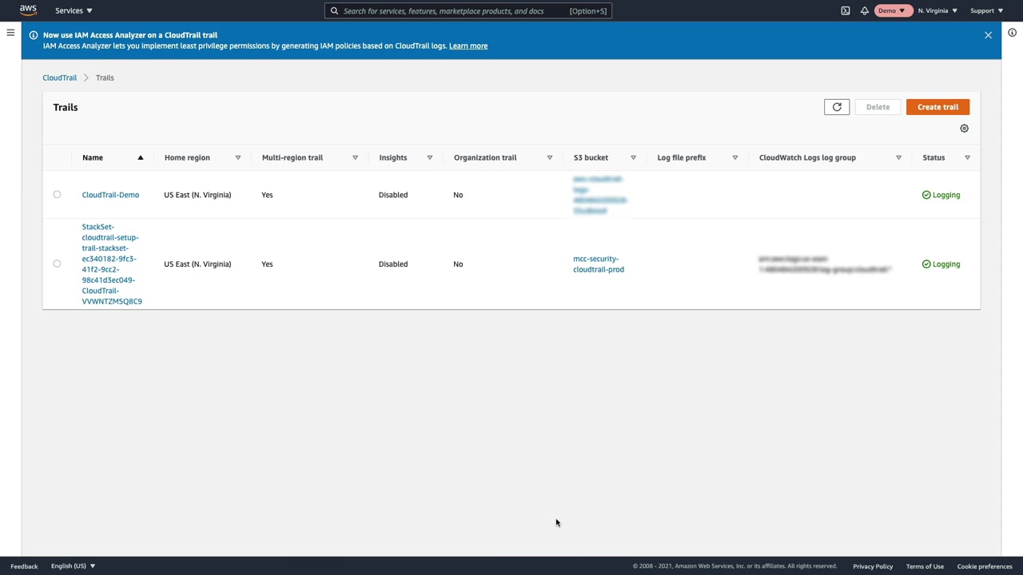Go to the CloudTrail breadcrumb
The image size is (1023, 575).
pyautogui.click(x=60, y=78)
